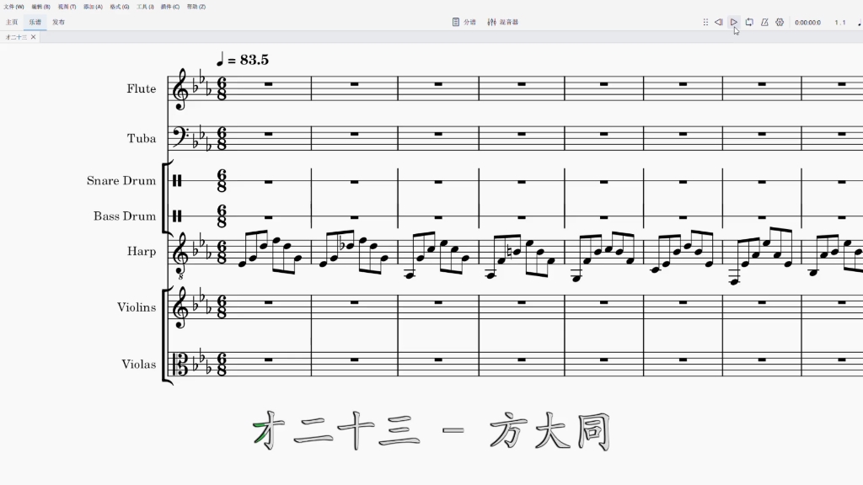Viewport: 863px width, 485px height.
Task: Select the 才二十三 score document tab
Action: point(16,37)
